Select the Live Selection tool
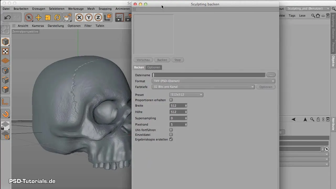This screenshot has width=336, height=189. [29, 18]
